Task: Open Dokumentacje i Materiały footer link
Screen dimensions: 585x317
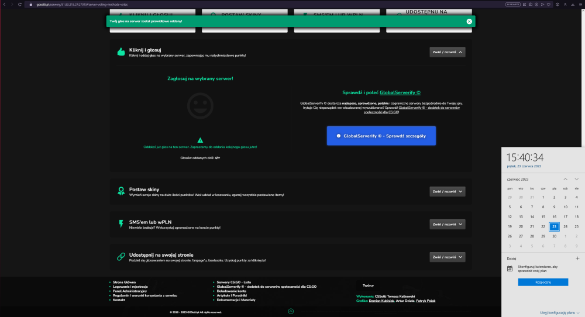Action: click(x=236, y=300)
